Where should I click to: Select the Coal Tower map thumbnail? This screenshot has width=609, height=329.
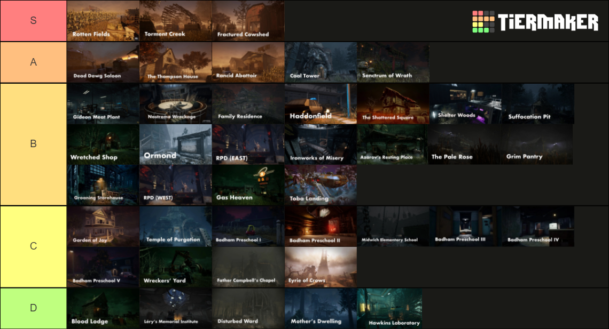tap(320, 62)
